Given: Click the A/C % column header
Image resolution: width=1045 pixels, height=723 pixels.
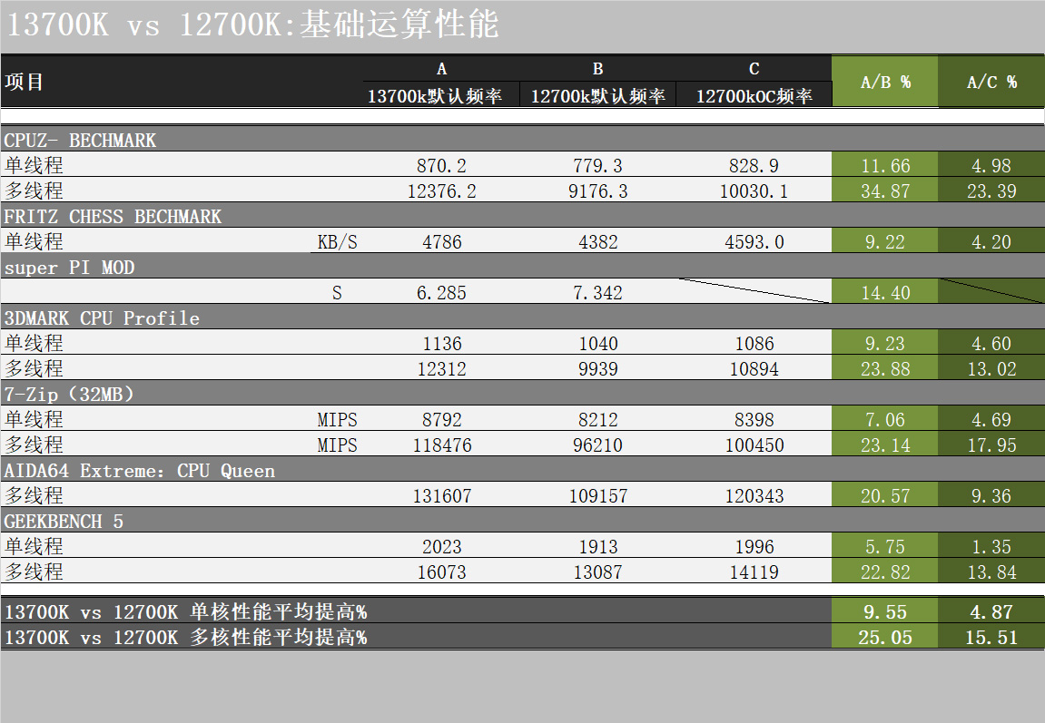Looking at the screenshot, I should (x=991, y=82).
